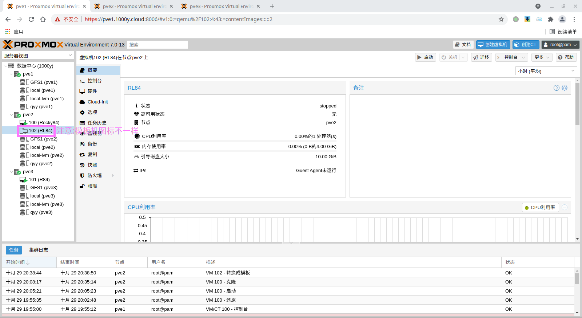Click the replication icon in sidebar

coord(82,155)
